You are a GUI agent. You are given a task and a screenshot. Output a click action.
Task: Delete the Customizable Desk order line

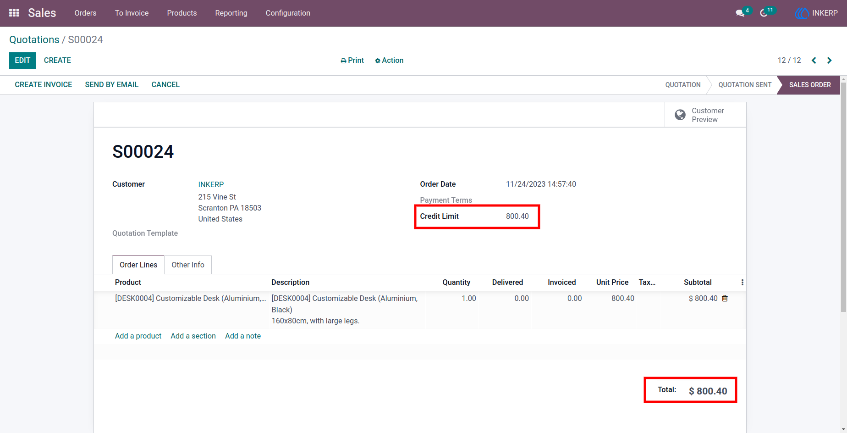click(x=725, y=298)
